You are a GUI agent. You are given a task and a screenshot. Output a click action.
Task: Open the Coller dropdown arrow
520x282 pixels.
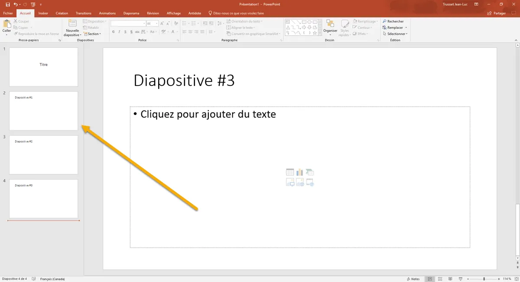[x=7, y=35]
